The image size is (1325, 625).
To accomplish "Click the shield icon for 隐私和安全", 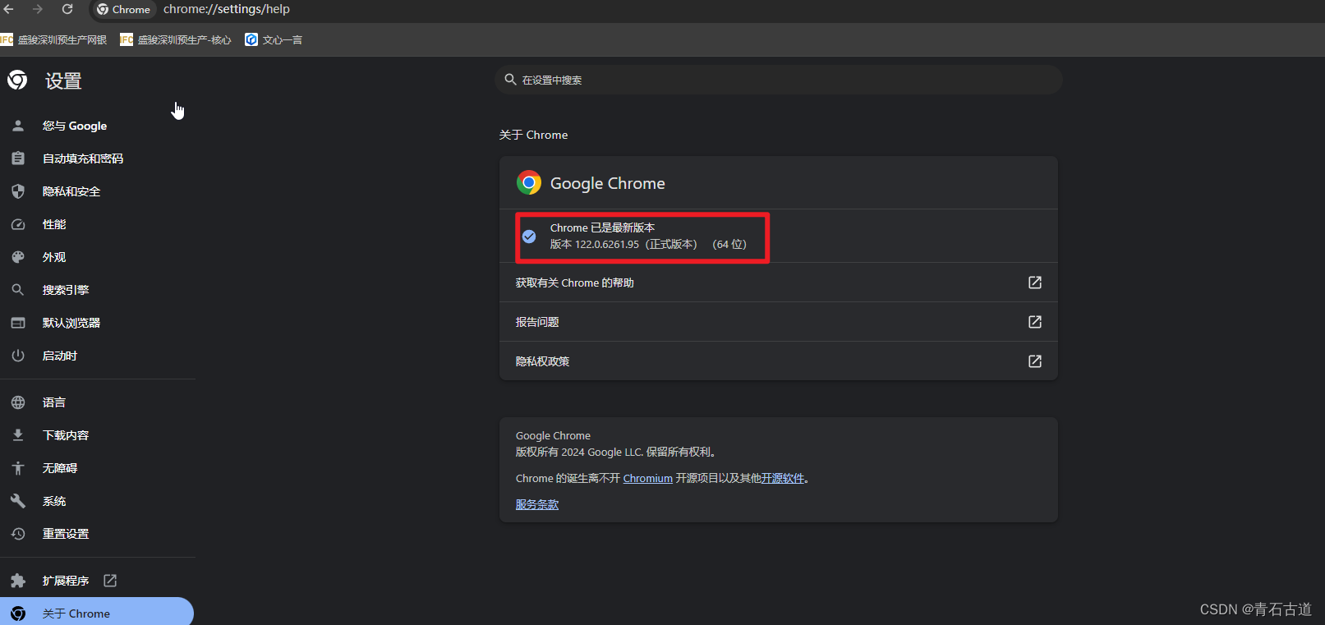I will coord(18,191).
